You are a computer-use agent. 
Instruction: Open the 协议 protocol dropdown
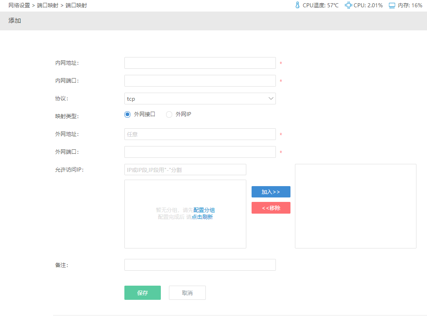200,98
